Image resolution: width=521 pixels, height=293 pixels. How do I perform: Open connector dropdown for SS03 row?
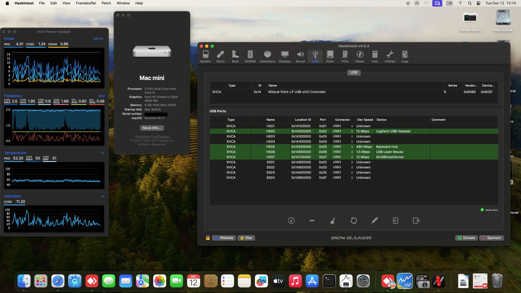(343, 173)
